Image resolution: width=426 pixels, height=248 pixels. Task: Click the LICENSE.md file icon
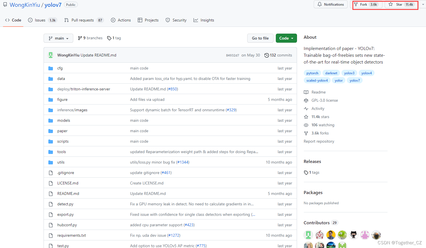coord(51,183)
